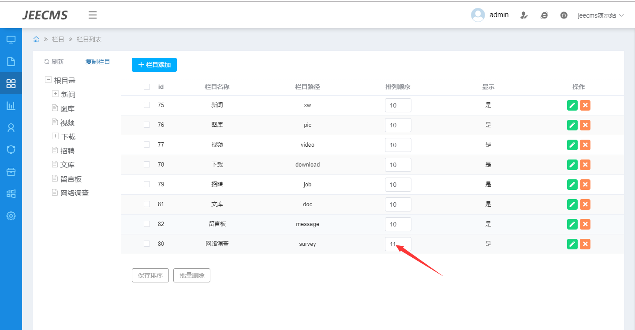The height and width of the screenshot is (330, 635).
Task: Expand the 新闻 node in the tree
Action: pyautogui.click(x=55, y=94)
